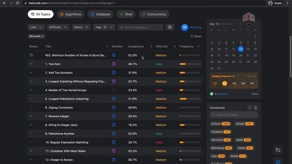Select day 13 in the calendar
292x164 pixels.
(240, 49)
